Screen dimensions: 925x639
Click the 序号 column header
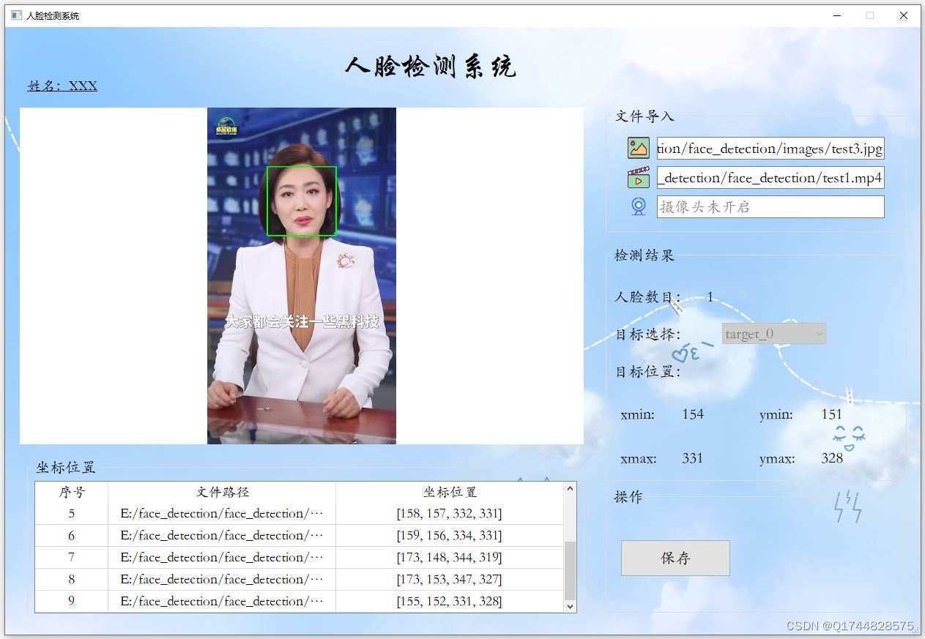click(72, 492)
